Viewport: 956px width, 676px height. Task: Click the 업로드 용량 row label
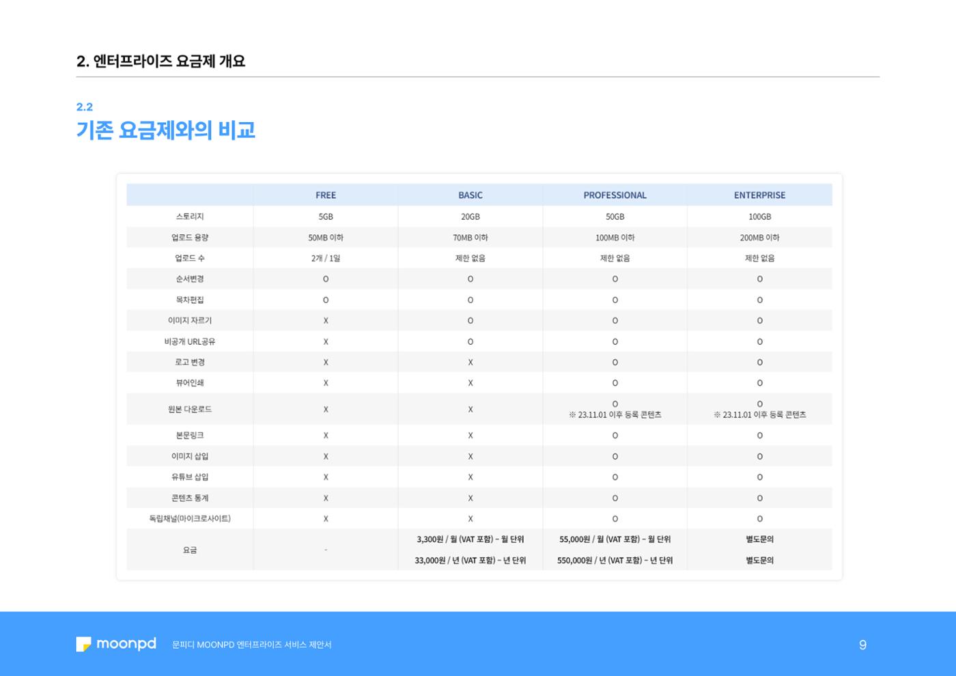tap(190, 238)
